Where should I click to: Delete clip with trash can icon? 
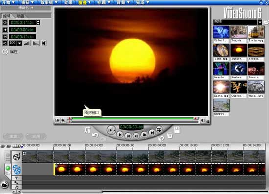[170, 136]
